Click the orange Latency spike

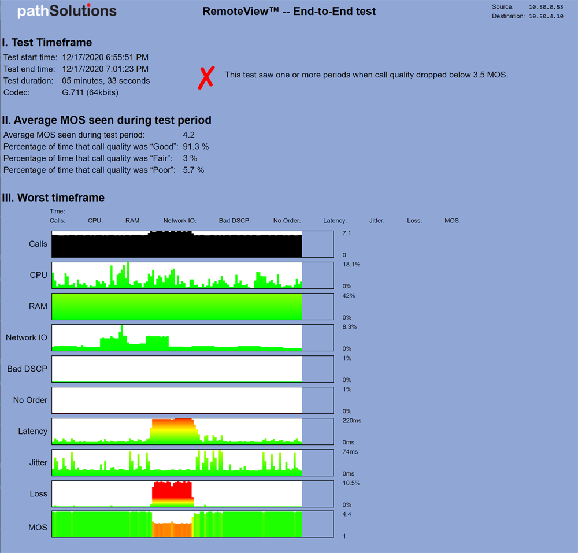point(173,430)
